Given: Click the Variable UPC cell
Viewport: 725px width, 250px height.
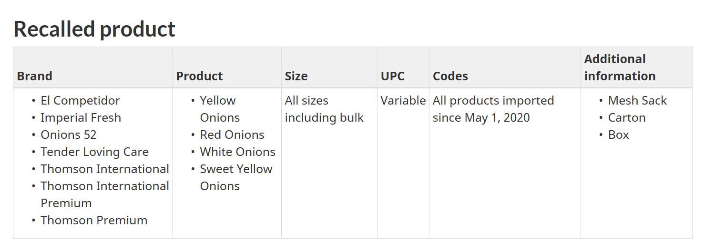Looking at the screenshot, I should [403, 101].
